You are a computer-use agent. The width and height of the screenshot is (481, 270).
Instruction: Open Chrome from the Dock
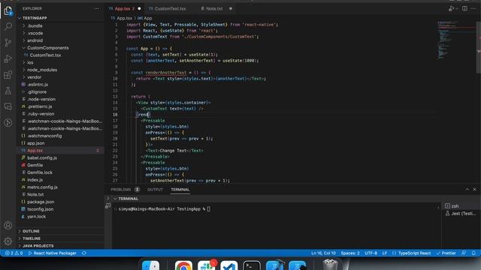pyautogui.click(x=183, y=265)
